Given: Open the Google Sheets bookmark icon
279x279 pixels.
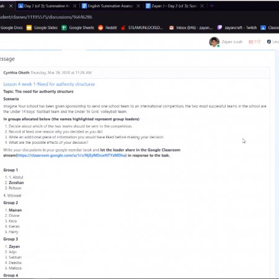Looking at the screenshot, I should pos(64,27).
